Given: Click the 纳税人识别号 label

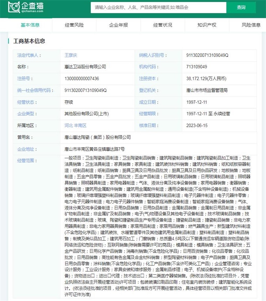Looking at the screenshot, I should [152, 55].
